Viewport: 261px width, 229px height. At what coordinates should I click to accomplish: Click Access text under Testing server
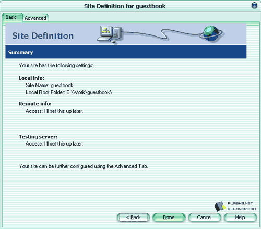[54, 144]
